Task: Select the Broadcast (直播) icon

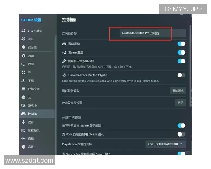Action: 24,138
